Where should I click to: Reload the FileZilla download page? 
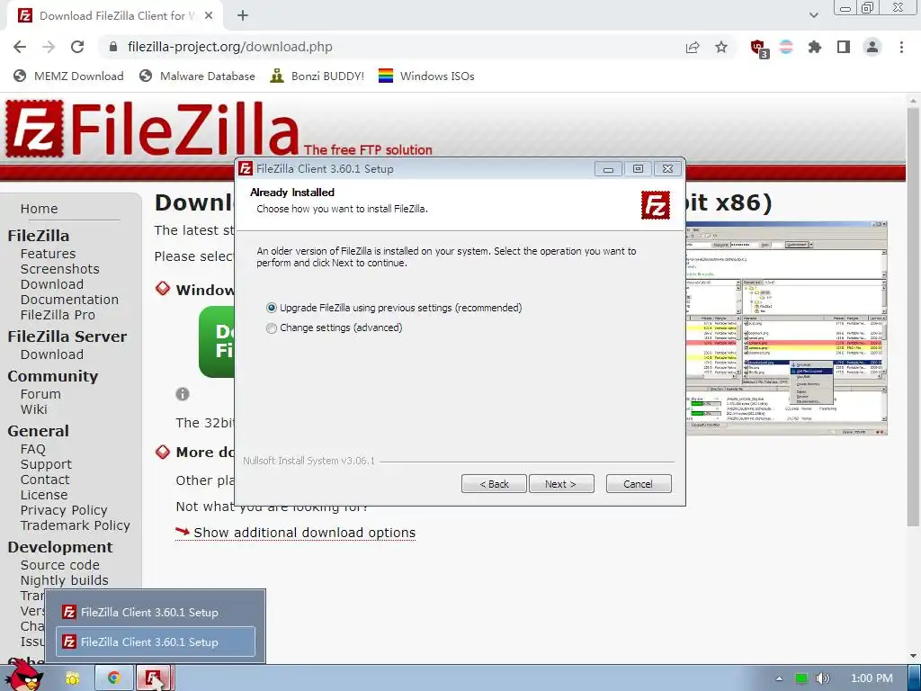(x=77, y=47)
